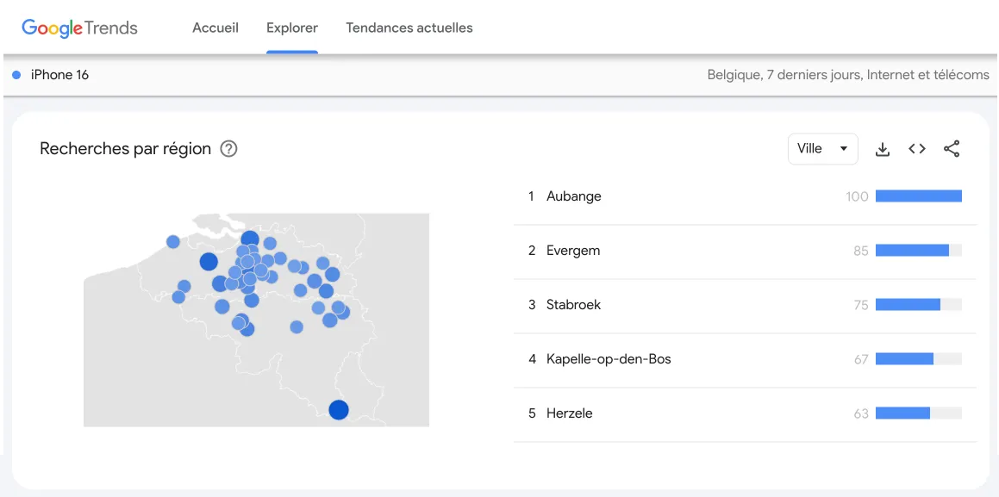Screen dimensions: 999x497
Task: Open the embed code icon
Action: pyautogui.click(x=917, y=149)
